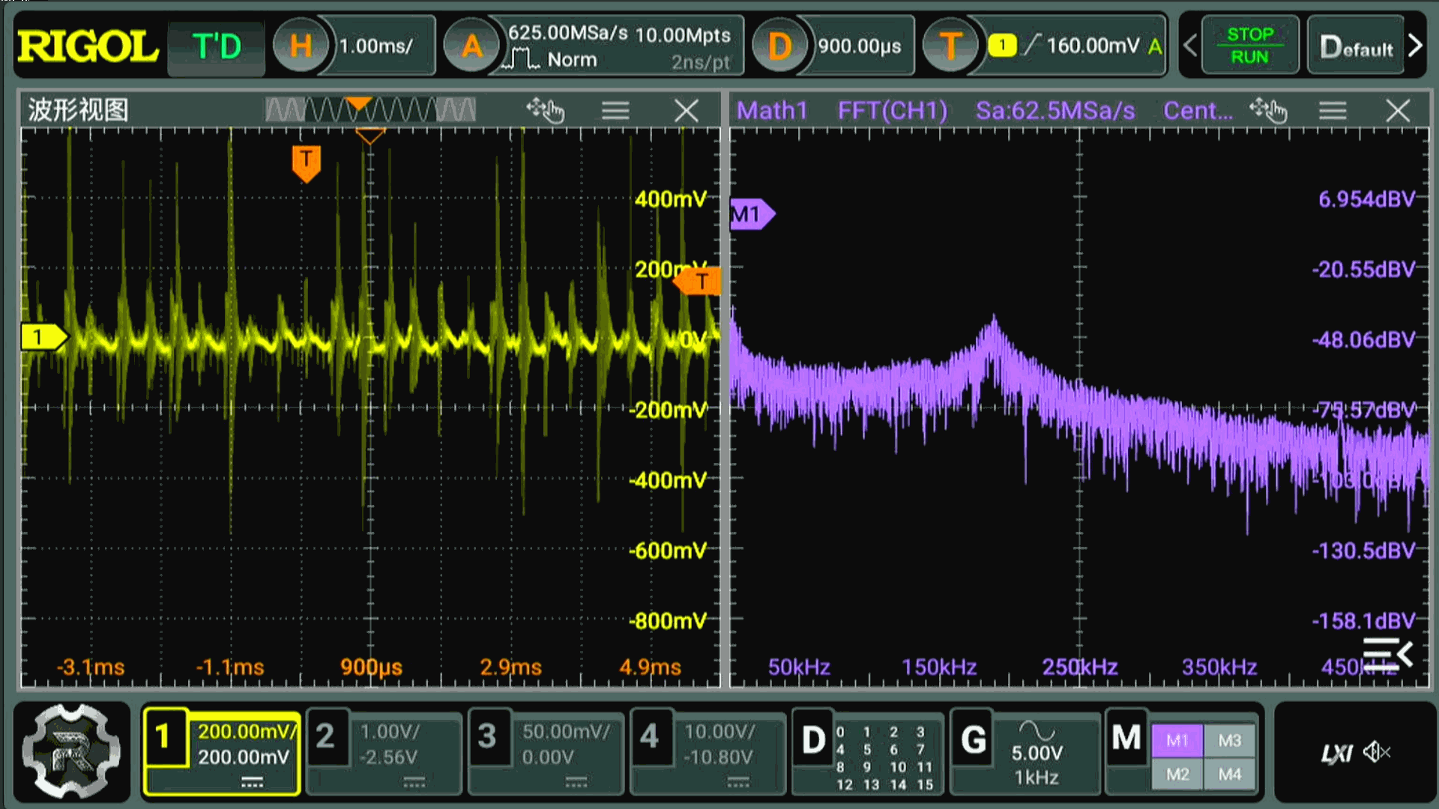Select the M2 math tab

[x=1177, y=775]
